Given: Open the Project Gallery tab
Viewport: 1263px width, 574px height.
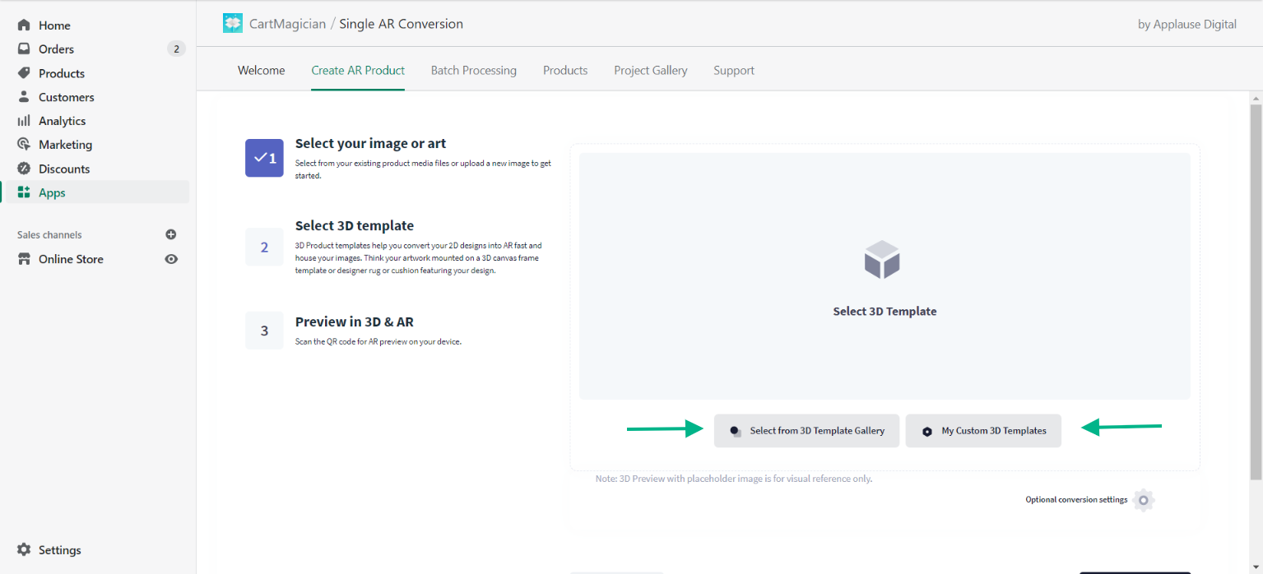Looking at the screenshot, I should [x=650, y=70].
